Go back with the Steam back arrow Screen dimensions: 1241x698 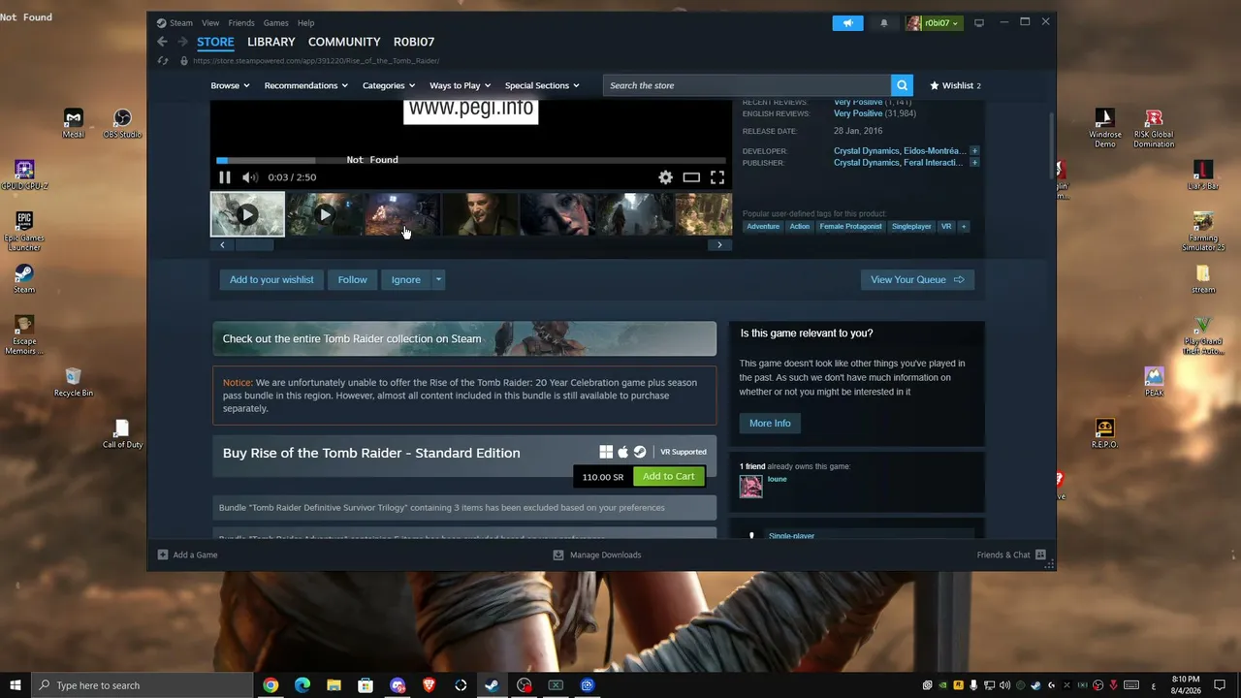tap(162, 42)
